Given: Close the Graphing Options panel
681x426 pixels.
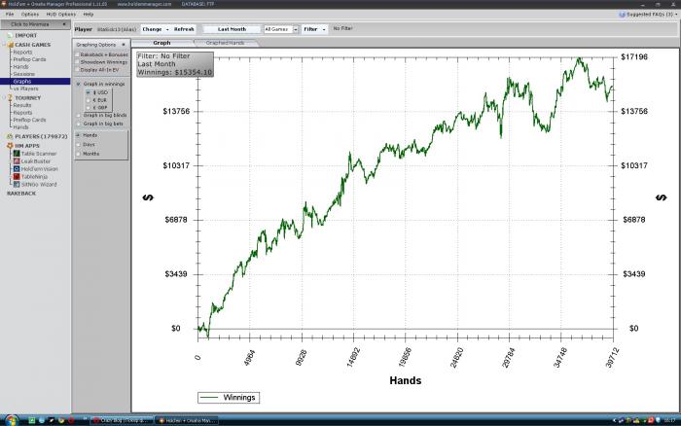Looking at the screenshot, I should 124,45.
